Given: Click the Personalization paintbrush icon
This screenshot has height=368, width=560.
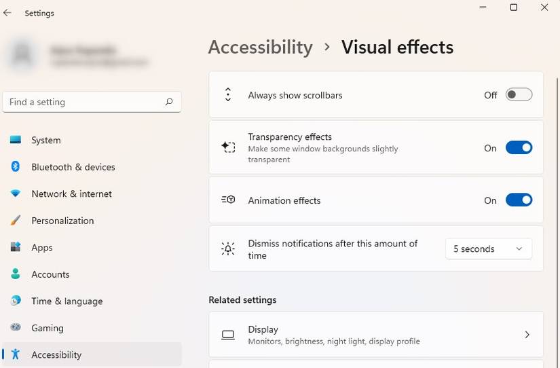Looking at the screenshot, I should click(x=16, y=221).
